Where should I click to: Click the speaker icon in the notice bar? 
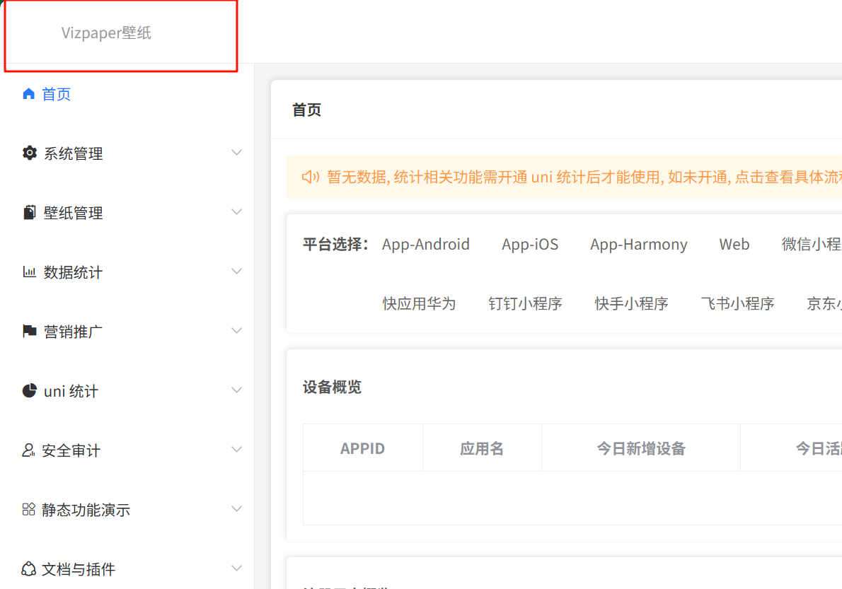click(x=311, y=177)
